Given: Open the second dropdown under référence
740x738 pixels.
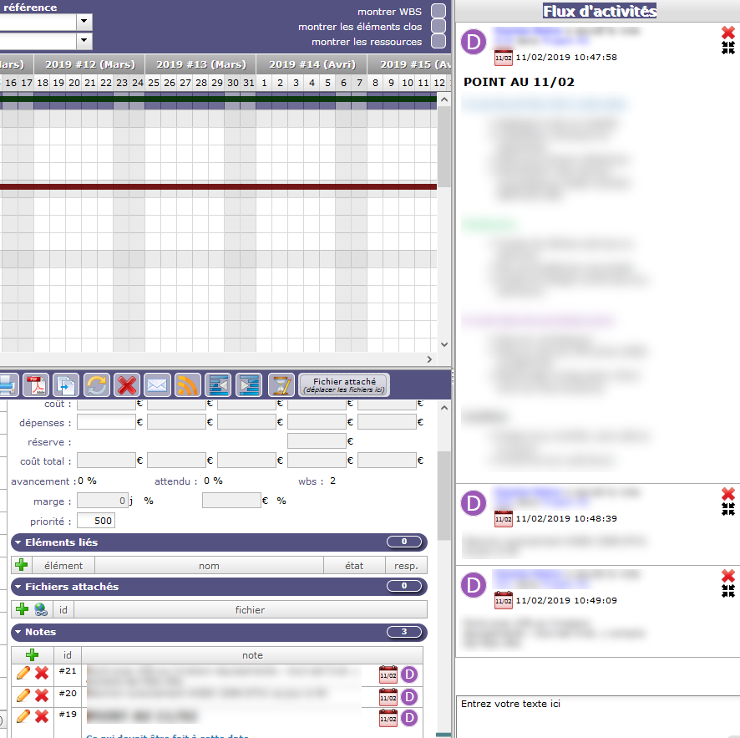Looking at the screenshot, I should click(x=84, y=41).
